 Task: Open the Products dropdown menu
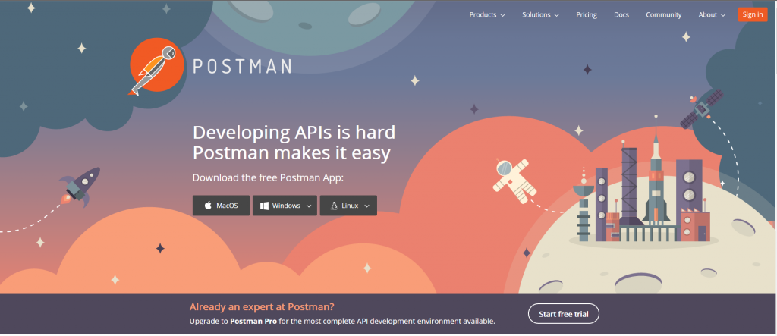click(487, 15)
